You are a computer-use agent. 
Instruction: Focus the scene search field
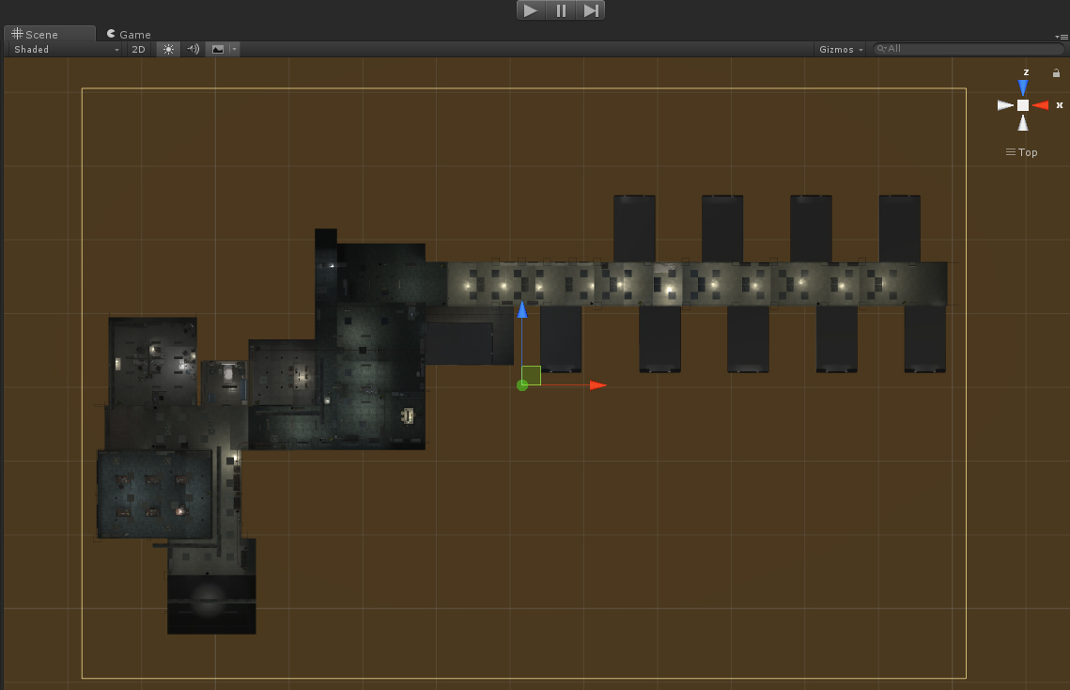point(969,49)
